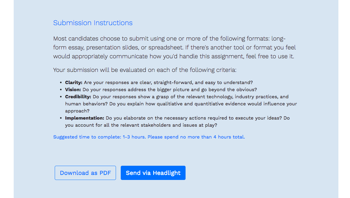Click the Submission Instructions heading

pyautogui.click(x=93, y=23)
